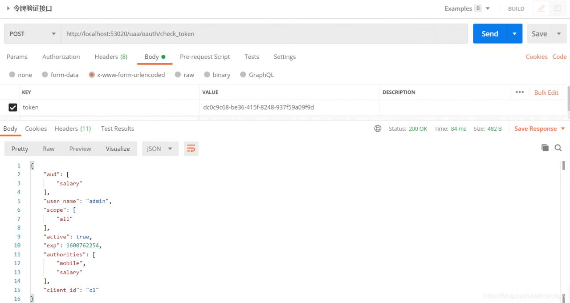Click the edit pencil icon near BUILD

(x=541, y=8)
